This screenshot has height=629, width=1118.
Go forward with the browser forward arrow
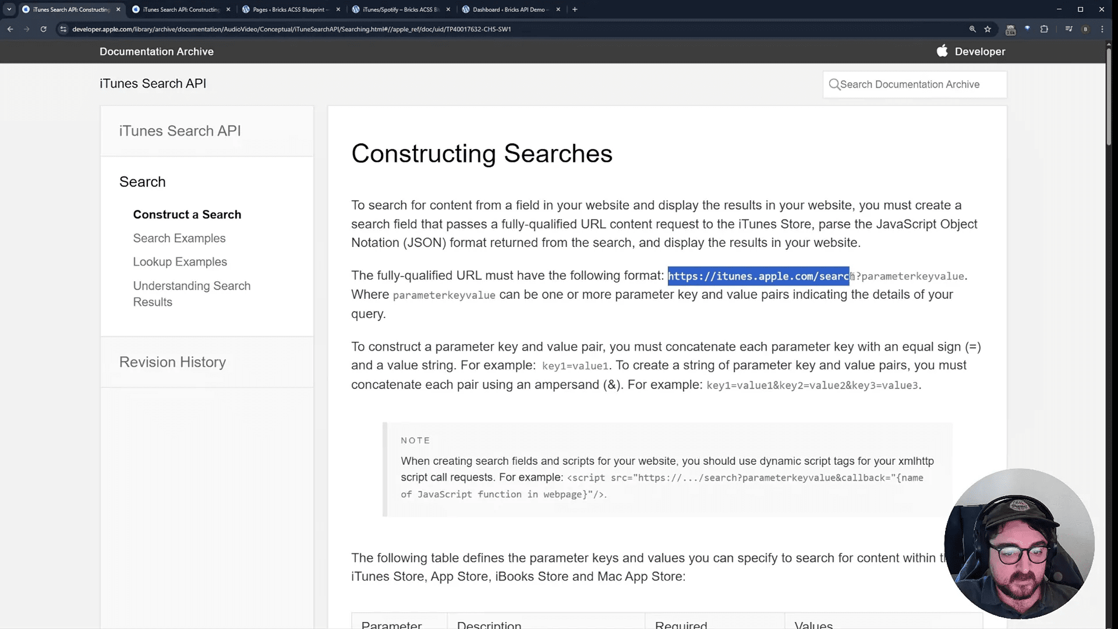pos(27,29)
